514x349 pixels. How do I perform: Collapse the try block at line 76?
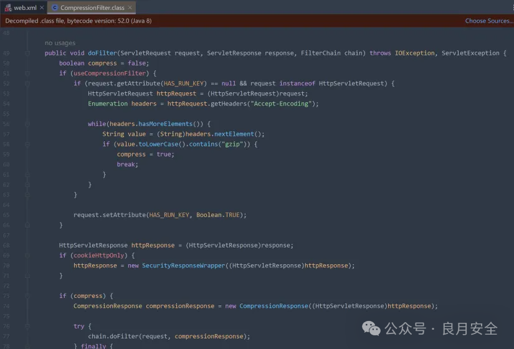click(27, 327)
